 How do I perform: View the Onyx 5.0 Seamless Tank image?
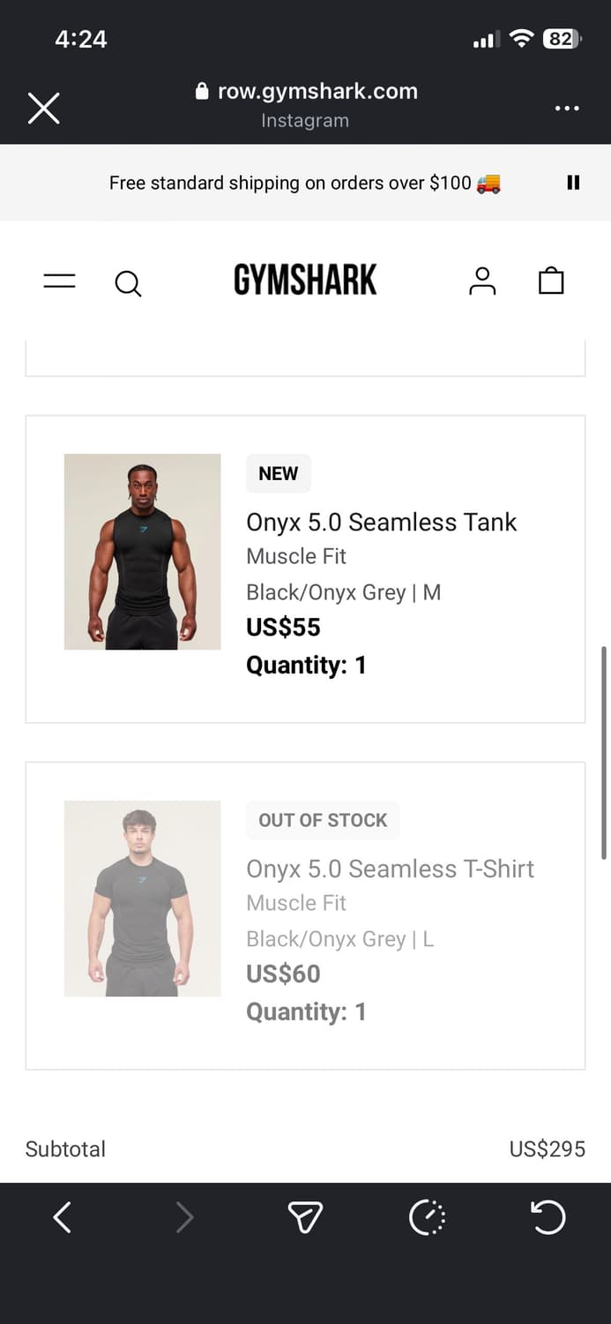[x=143, y=552]
